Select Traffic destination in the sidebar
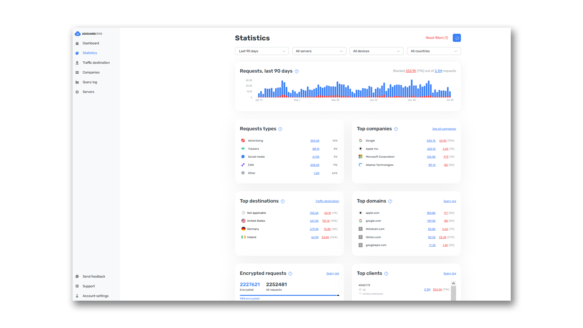 (x=96, y=63)
